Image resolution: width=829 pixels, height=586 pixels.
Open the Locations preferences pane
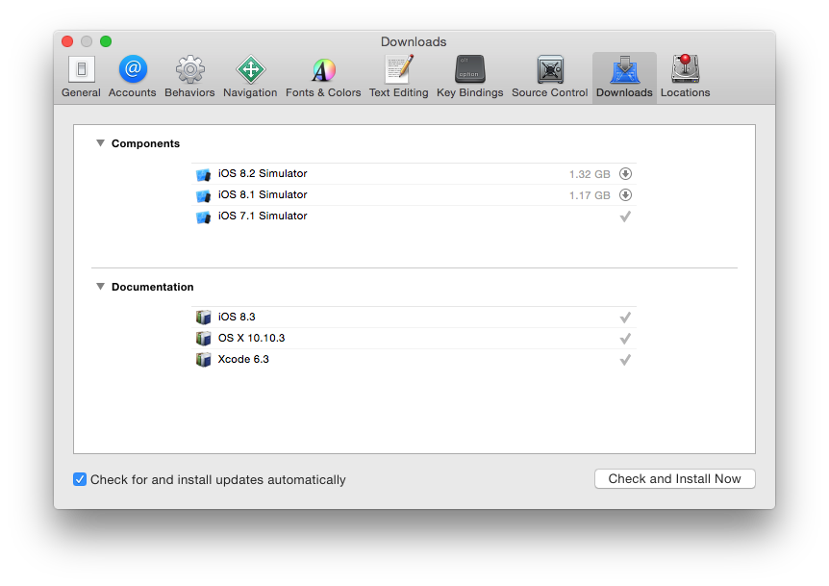coord(685,76)
